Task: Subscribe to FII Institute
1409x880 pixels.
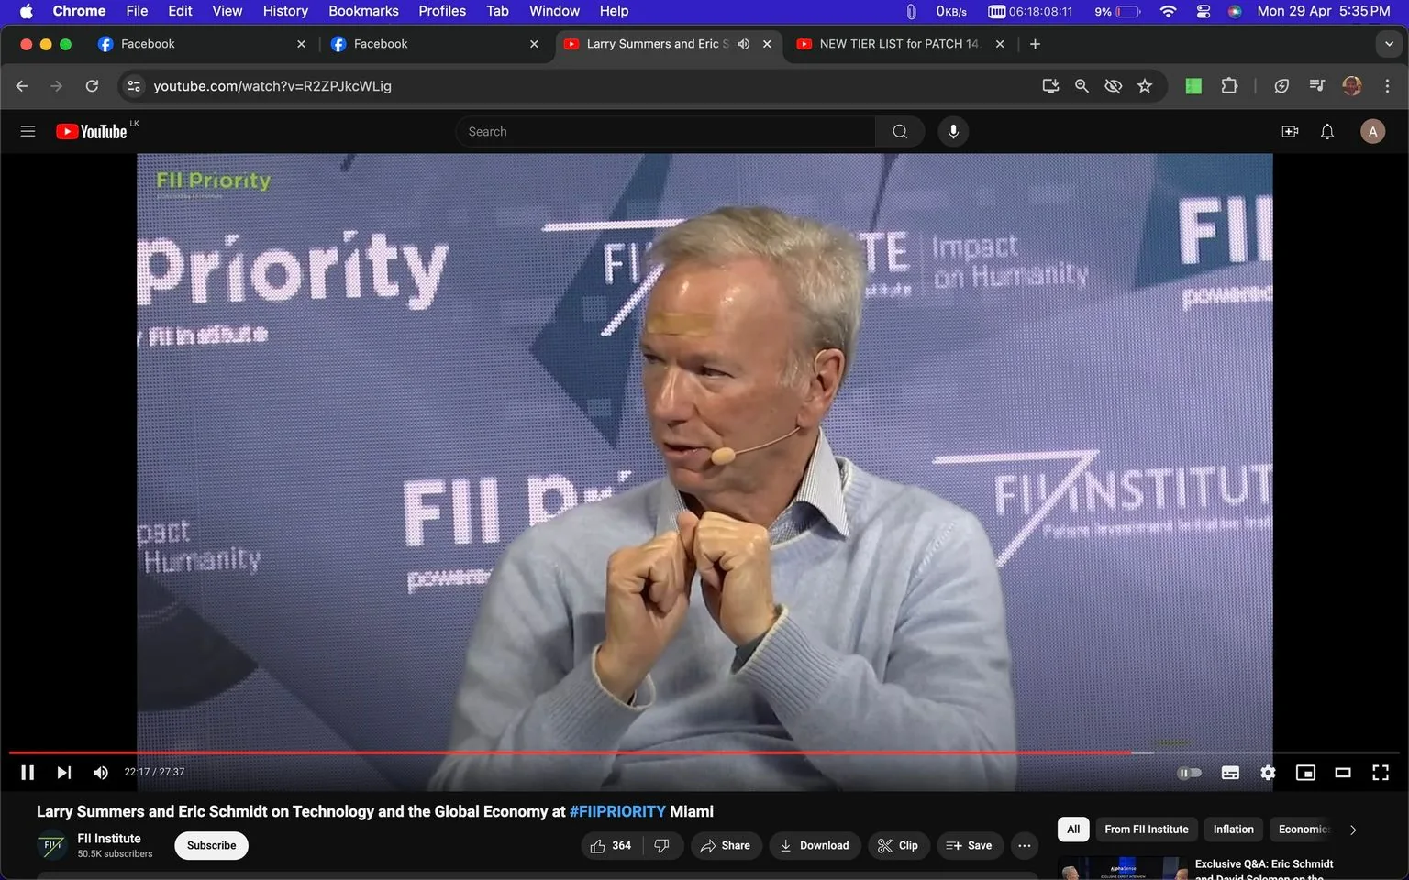Action: [x=211, y=845]
